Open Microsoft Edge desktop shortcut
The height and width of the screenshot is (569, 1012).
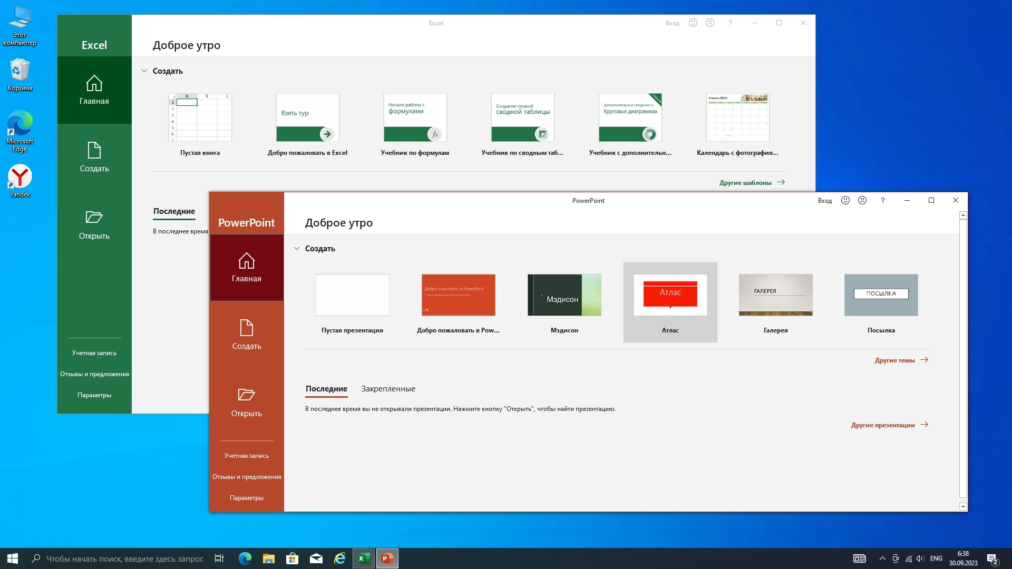(x=20, y=125)
